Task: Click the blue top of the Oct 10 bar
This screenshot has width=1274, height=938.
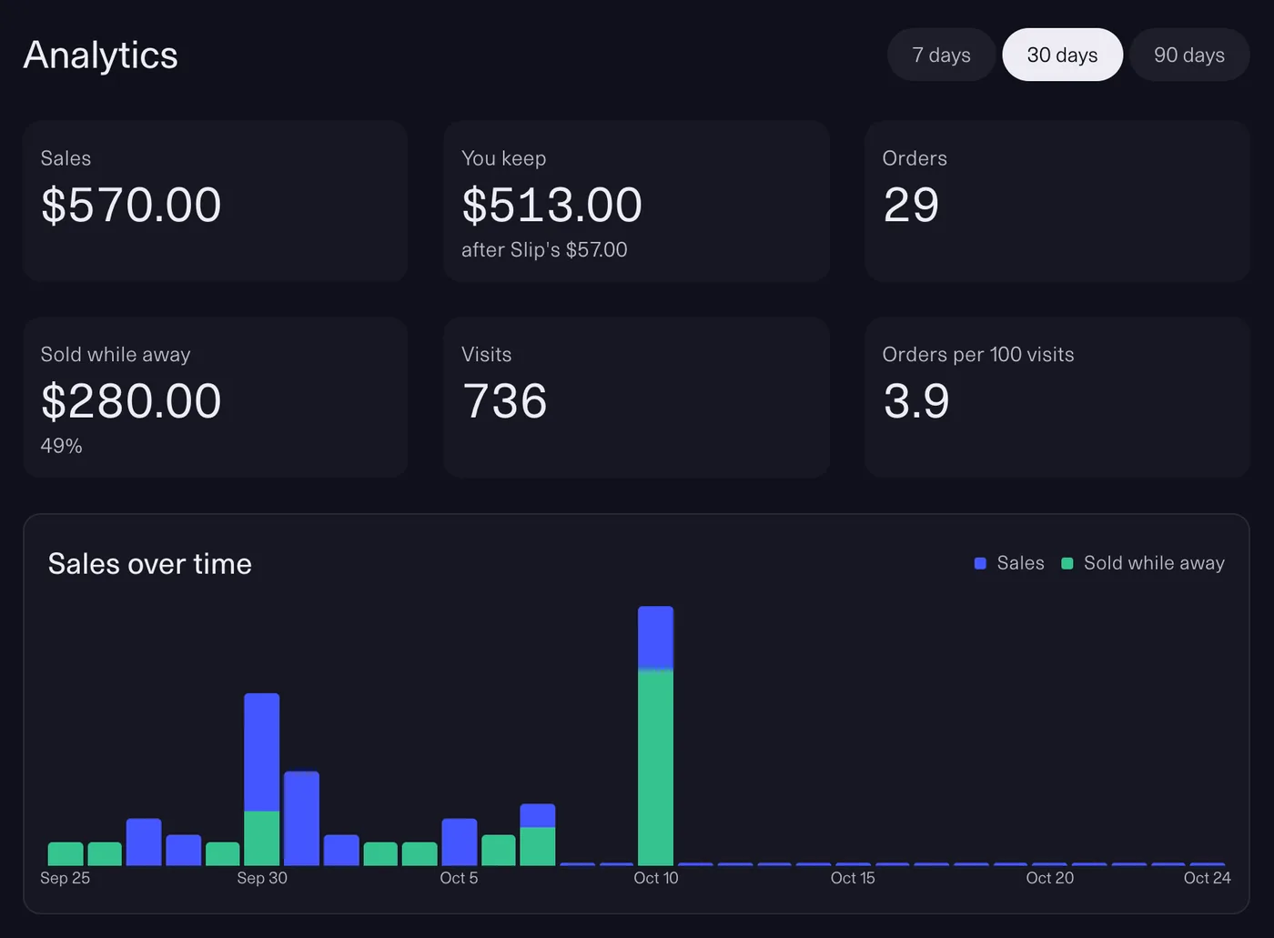Action: point(655,638)
